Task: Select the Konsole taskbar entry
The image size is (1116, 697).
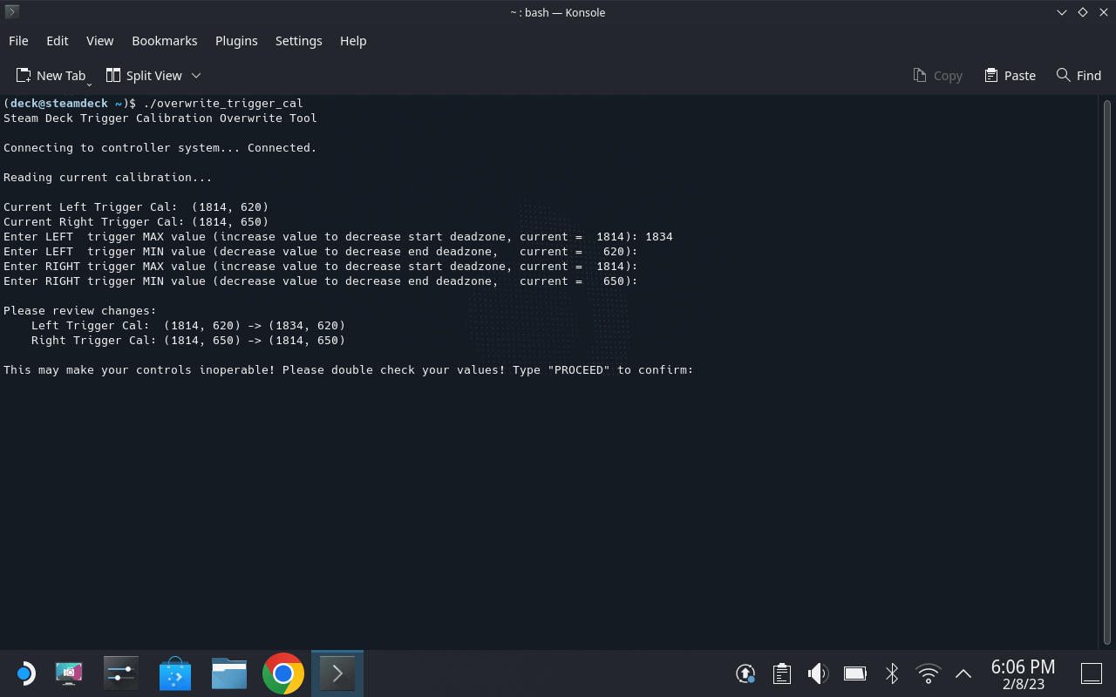Action: (337, 673)
